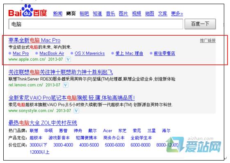
Task: Open the V verification icon beside www.apple.com.cn
Action: coord(68,59)
